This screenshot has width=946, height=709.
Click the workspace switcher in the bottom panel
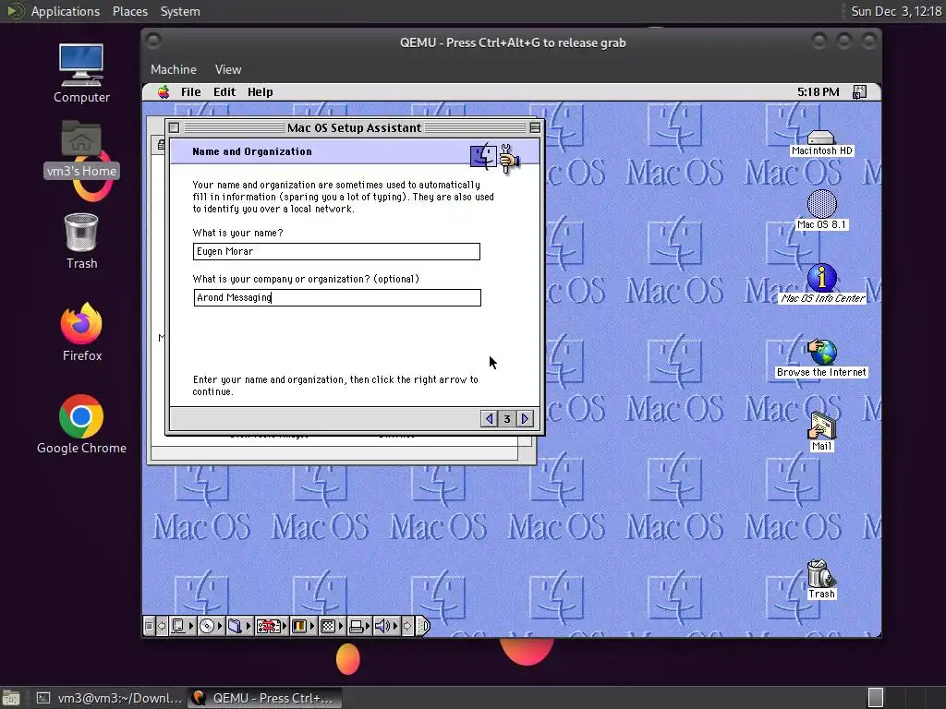[876, 698]
